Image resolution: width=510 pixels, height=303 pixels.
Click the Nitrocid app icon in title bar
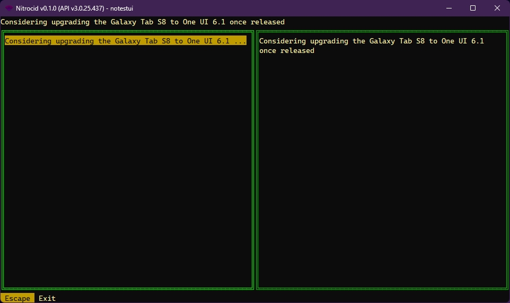(x=8, y=8)
